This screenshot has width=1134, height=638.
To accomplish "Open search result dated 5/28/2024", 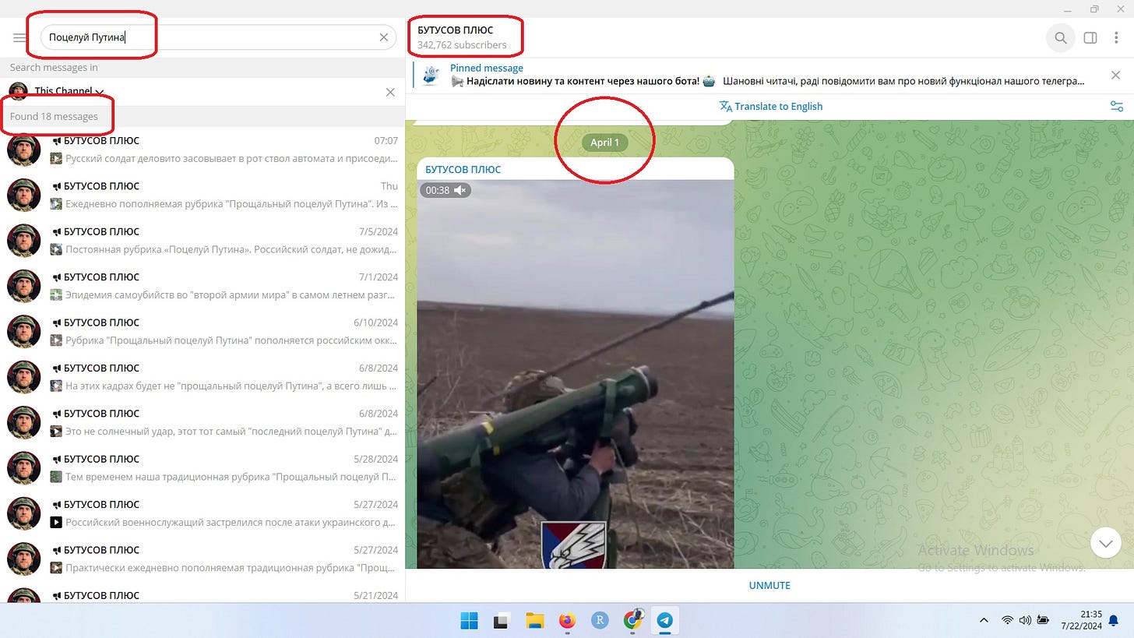I will point(202,467).
